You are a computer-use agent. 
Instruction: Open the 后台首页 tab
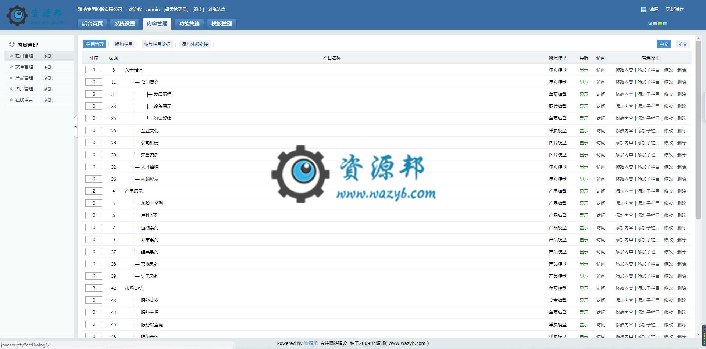click(x=92, y=24)
